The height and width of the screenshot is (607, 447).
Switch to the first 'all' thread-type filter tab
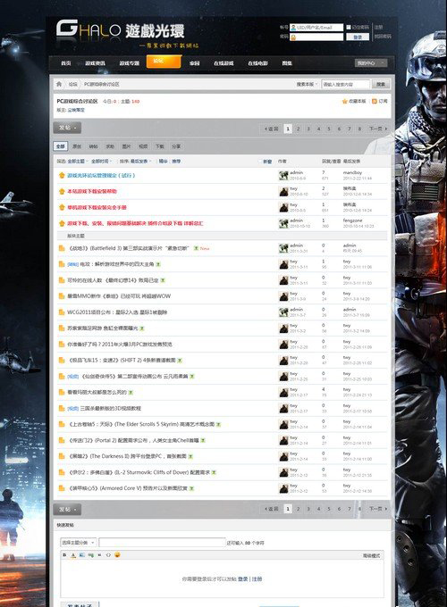click(61, 146)
